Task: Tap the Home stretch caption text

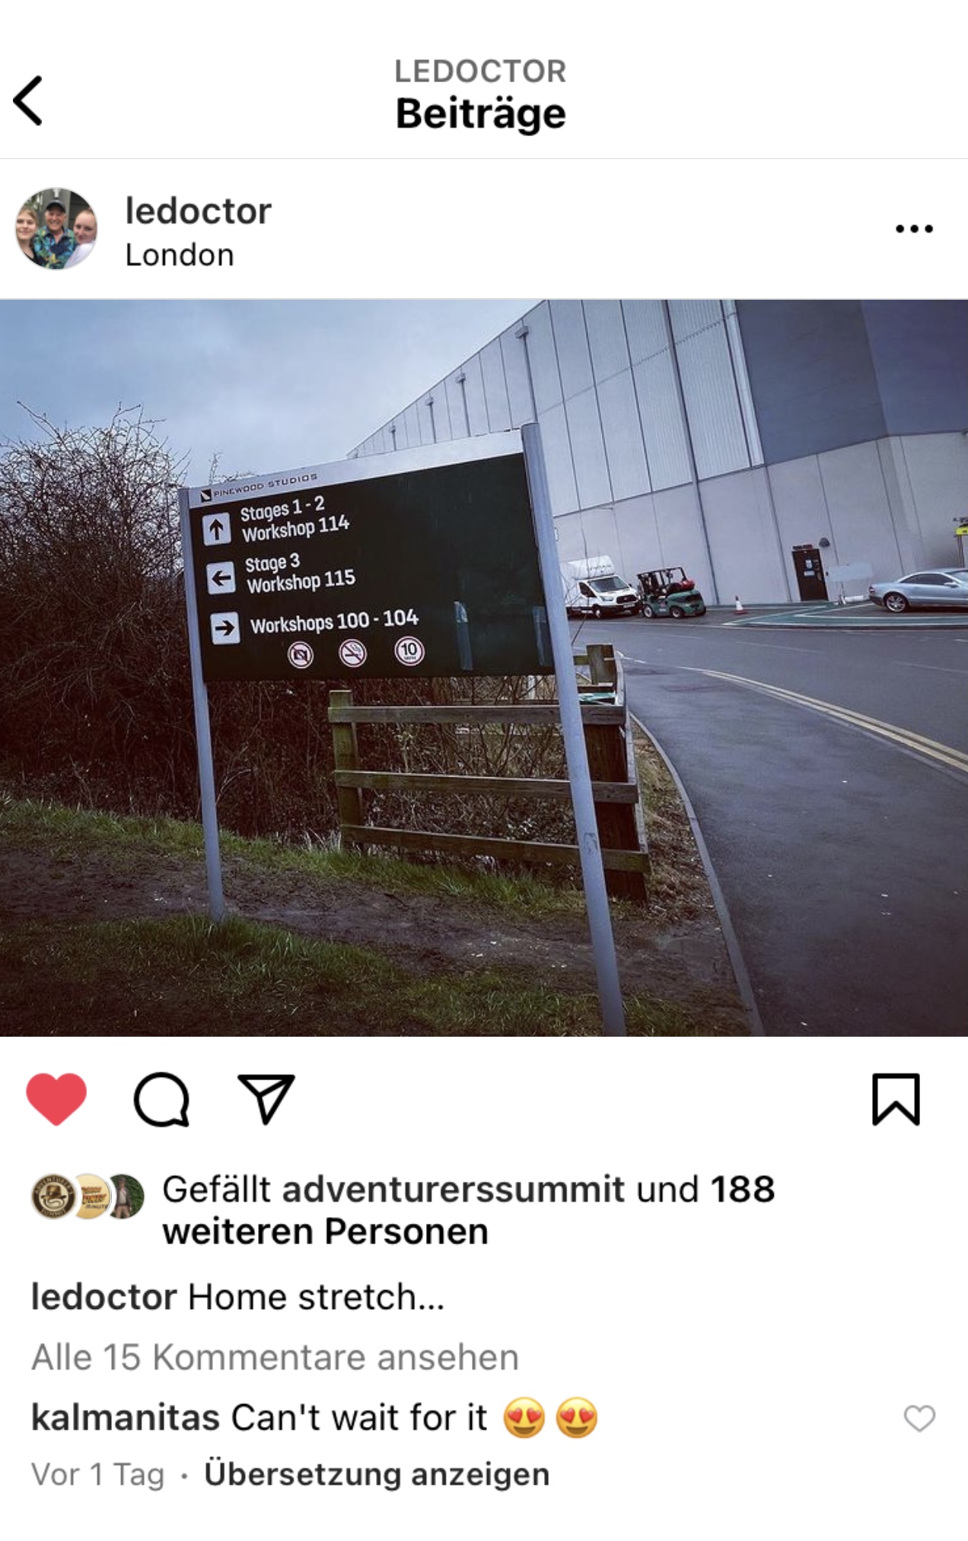Action: coord(317,1297)
